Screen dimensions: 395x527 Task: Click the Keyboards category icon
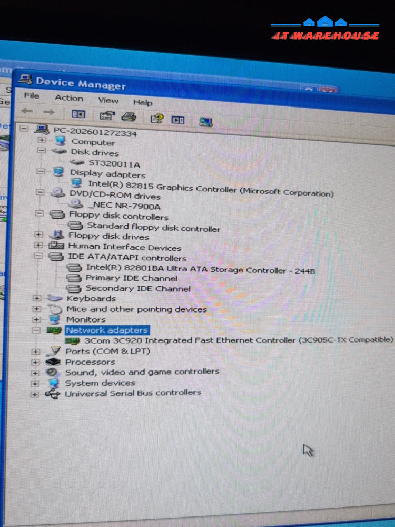(x=55, y=298)
